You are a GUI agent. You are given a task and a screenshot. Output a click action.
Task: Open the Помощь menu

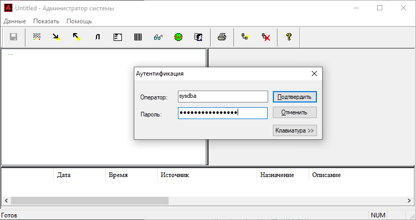click(x=79, y=21)
